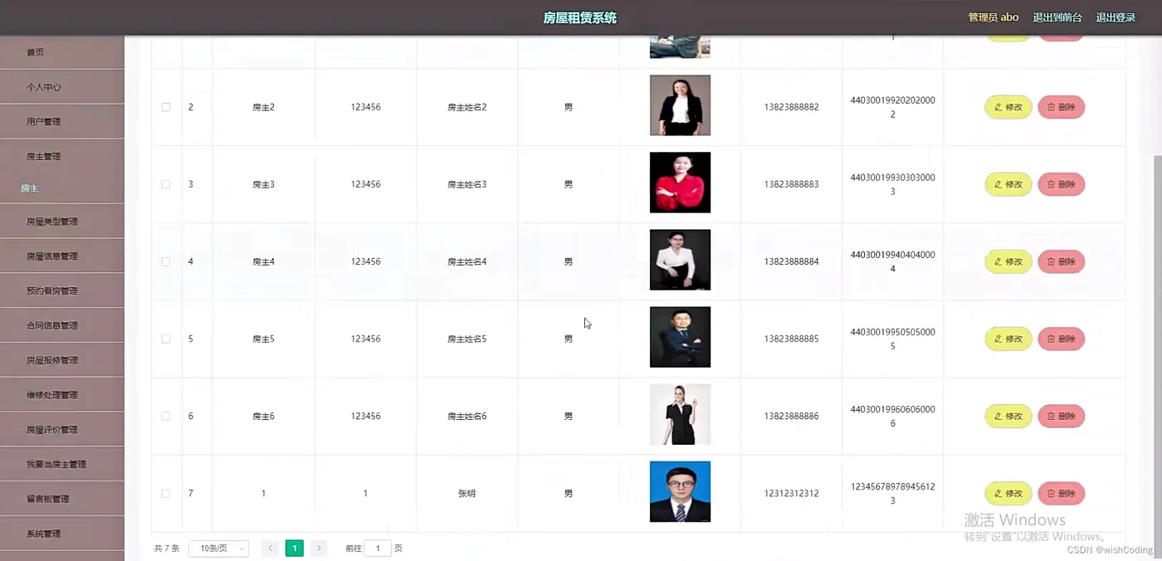
Task: Tick the checkbox for row 2
Action: point(166,107)
